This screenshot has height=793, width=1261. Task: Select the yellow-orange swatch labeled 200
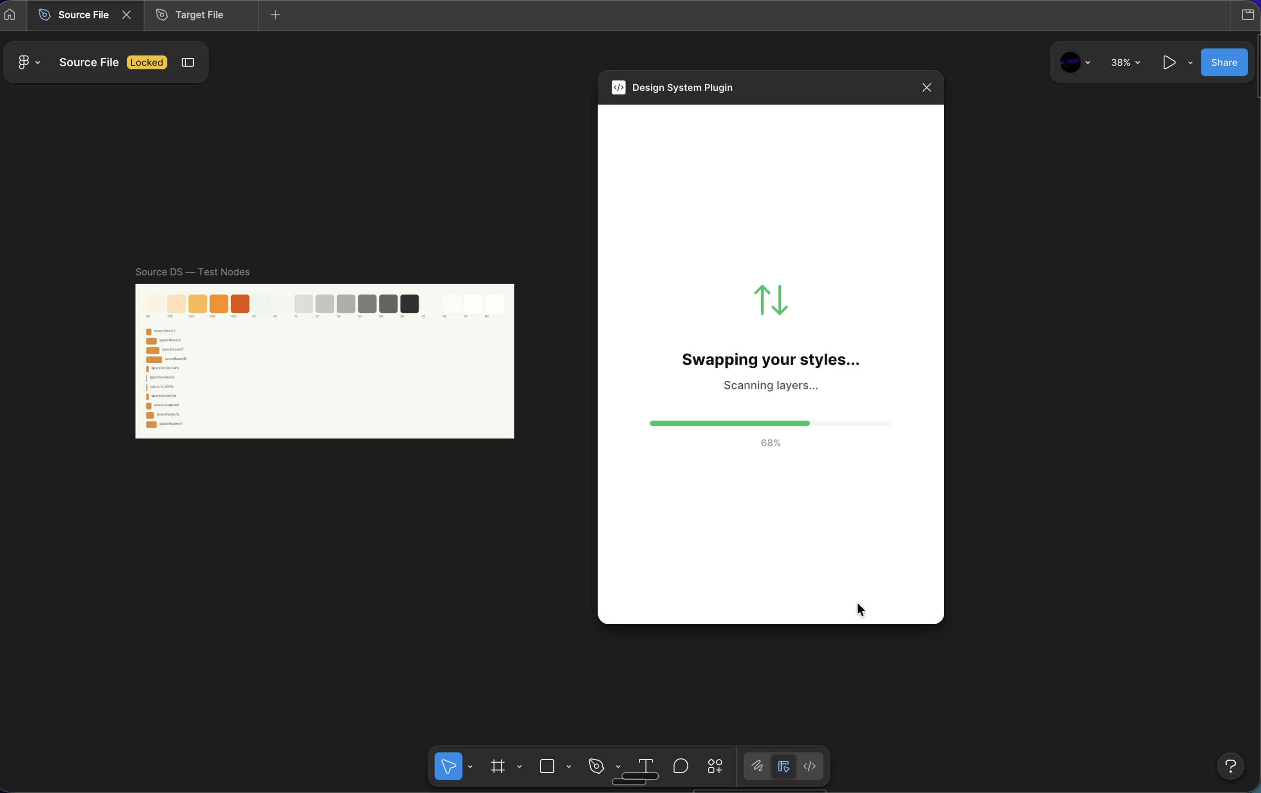click(198, 304)
